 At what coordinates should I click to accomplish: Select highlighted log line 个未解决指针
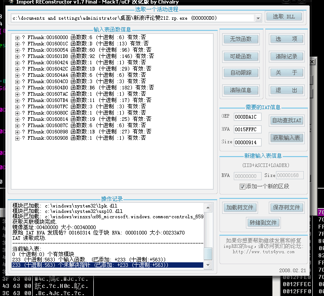pos(107,265)
